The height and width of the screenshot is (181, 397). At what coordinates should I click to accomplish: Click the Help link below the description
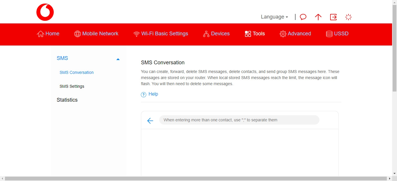pyautogui.click(x=153, y=94)
